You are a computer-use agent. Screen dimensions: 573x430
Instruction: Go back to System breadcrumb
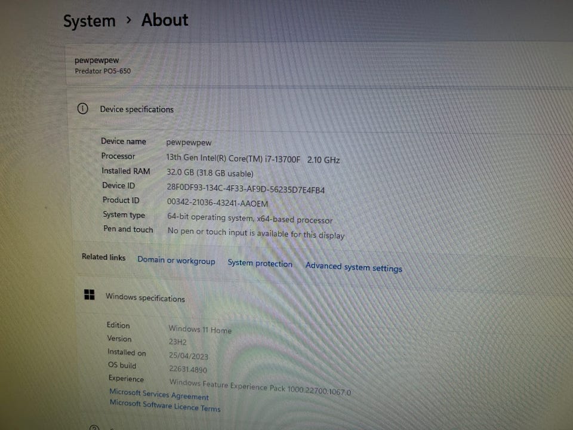pos(89,21)
